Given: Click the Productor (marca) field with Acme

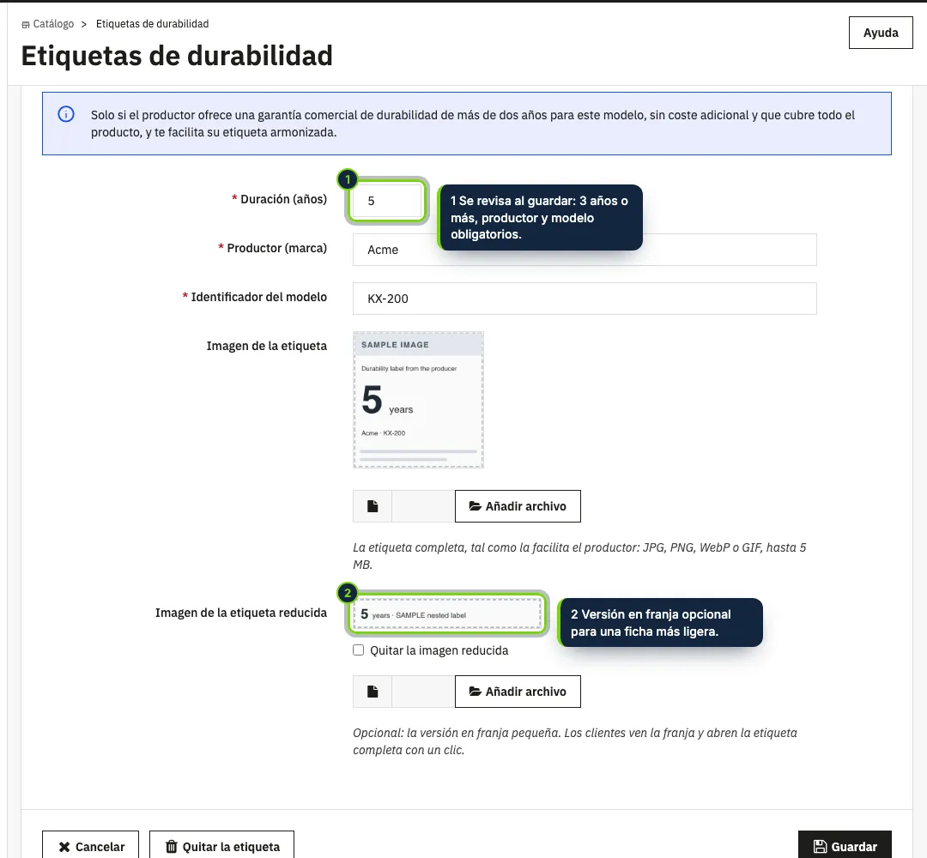Looking at the screenshot, I should point(585,250).
